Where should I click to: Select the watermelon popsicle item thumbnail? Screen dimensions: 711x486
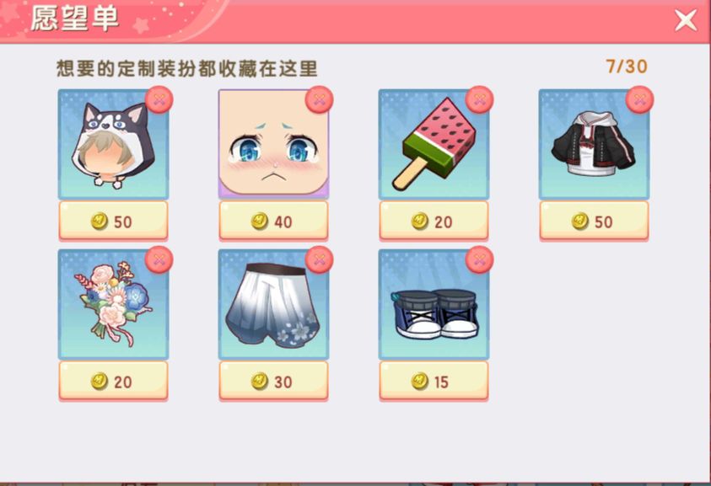click(x=434, y=145)
